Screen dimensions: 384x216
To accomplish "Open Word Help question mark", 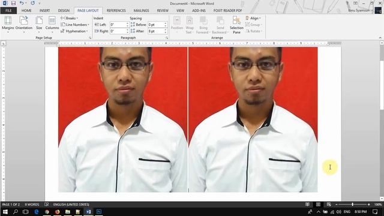I will 347,3.
